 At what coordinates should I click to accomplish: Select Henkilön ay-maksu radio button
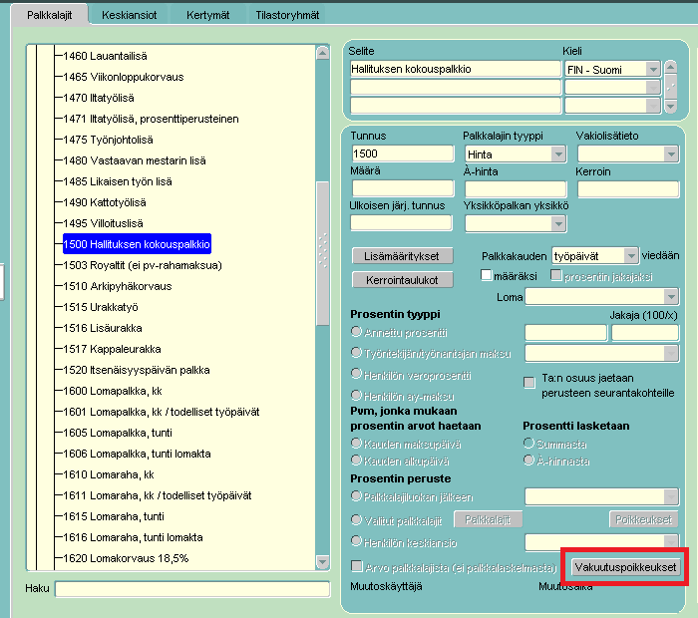click(356, 395)
